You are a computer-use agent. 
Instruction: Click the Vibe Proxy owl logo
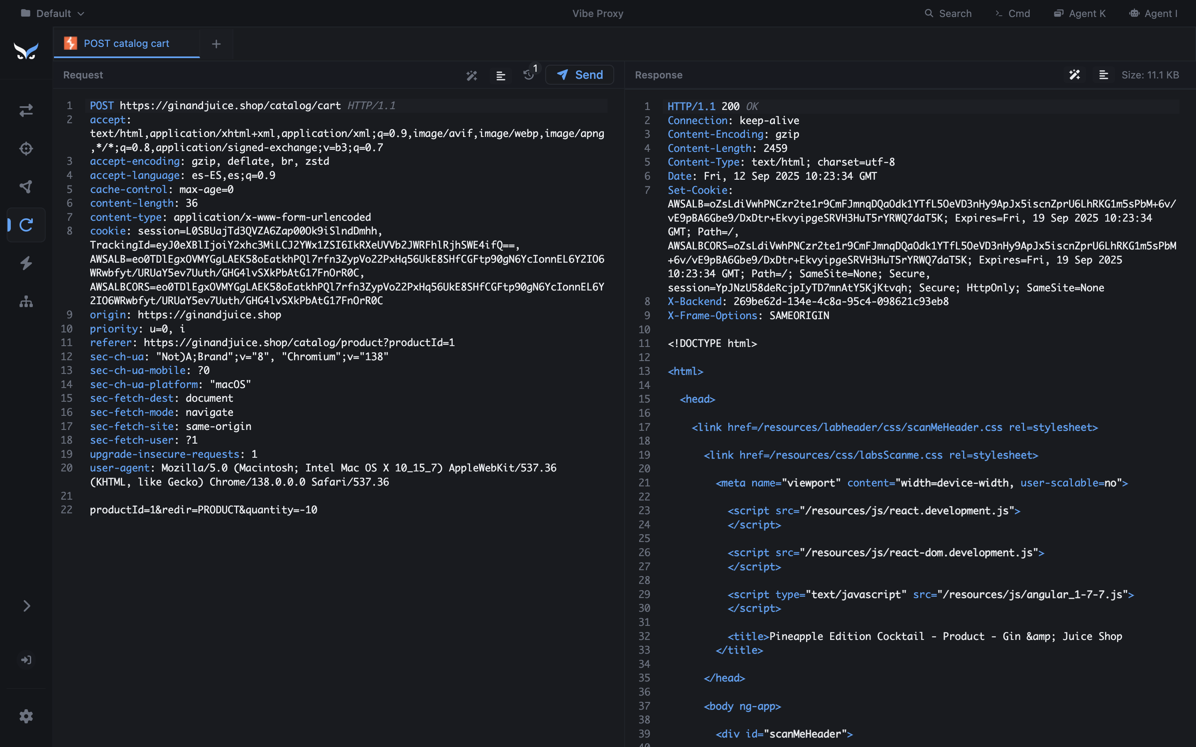(x=26, y=51)
